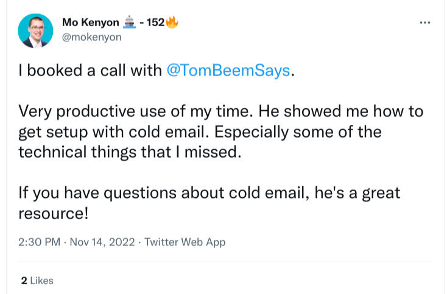Open the tweet's three-dot more options menu
447x294 pixels.
click(x=426, y=23)
